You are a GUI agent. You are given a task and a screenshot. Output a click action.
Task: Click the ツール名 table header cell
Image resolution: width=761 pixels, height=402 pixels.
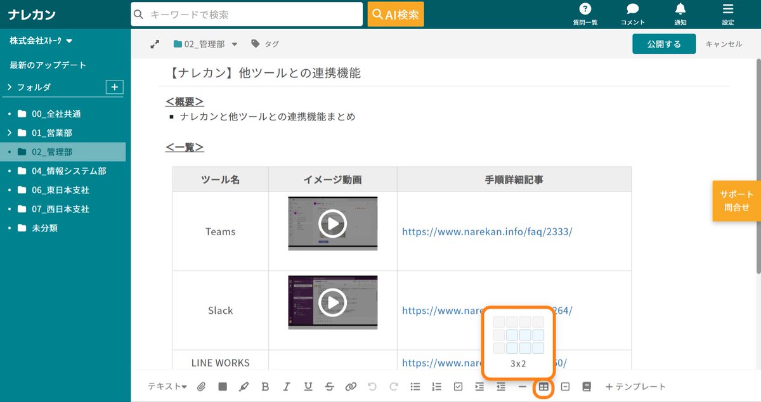click(221, 179)
